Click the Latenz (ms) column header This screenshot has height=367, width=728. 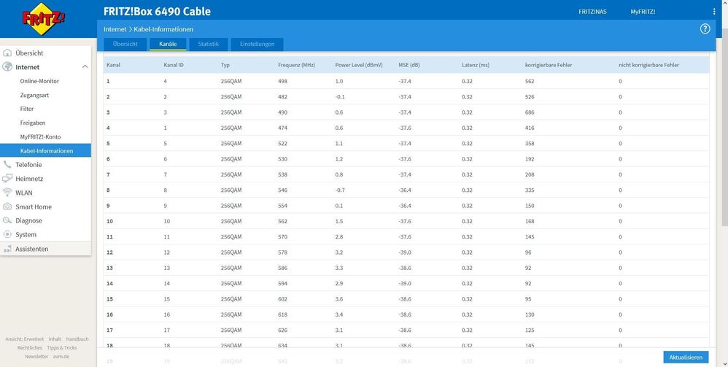click(x=476, y=65)
